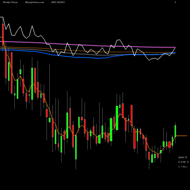190x190 pixels.
Task: Click the MunafaSutra.com label in header
Action: 35,2
